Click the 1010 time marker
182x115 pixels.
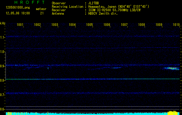point(176,25)
